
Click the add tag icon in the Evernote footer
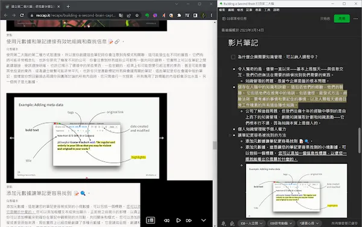[232, 223]
